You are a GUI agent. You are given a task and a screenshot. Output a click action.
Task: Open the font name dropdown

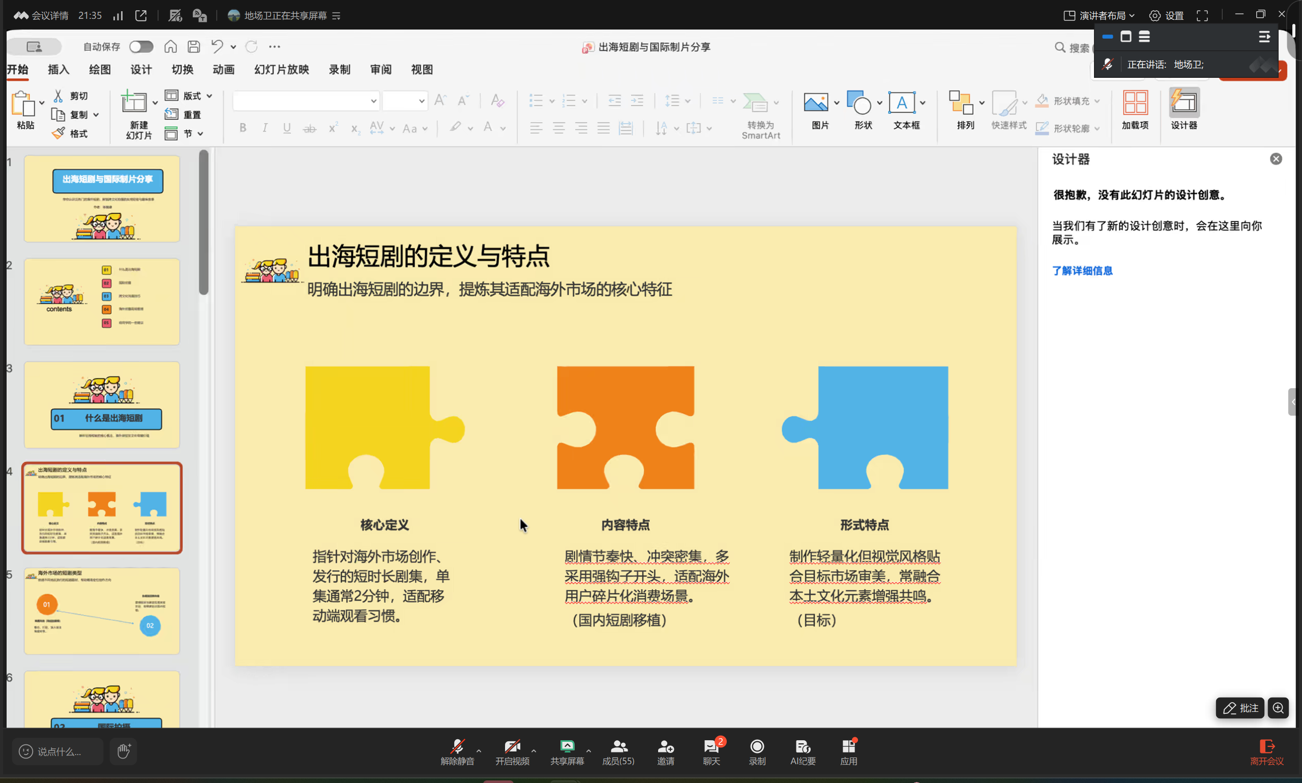click(373, 101)
